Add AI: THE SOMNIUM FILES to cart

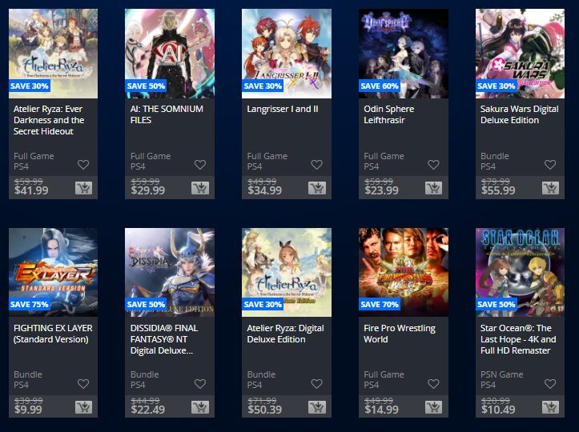[200, 188]
